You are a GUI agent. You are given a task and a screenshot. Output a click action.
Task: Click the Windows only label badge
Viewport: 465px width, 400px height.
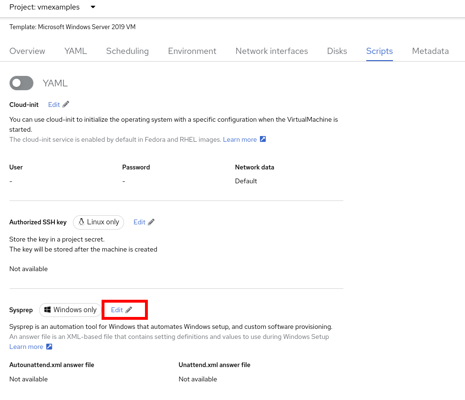[x=71, y=310]
